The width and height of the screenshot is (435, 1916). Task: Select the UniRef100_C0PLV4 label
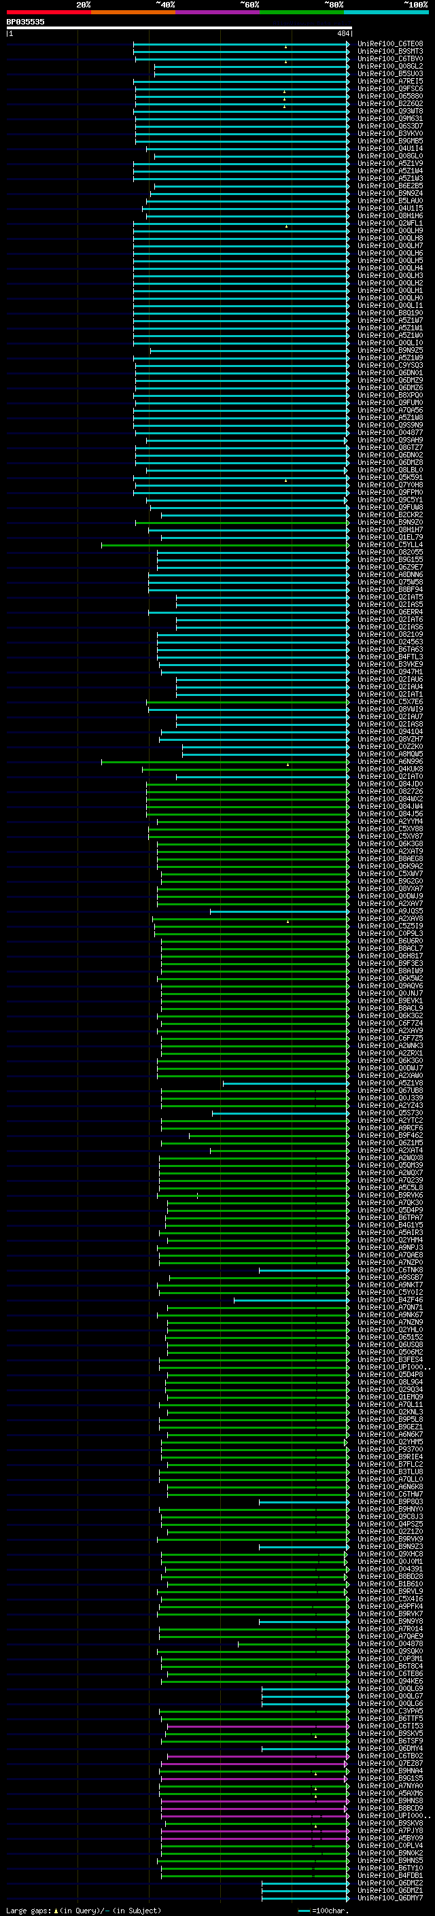[390, 1845]
